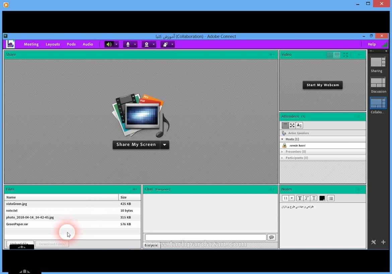Open the Notes font size dropdown

[288, 198]
